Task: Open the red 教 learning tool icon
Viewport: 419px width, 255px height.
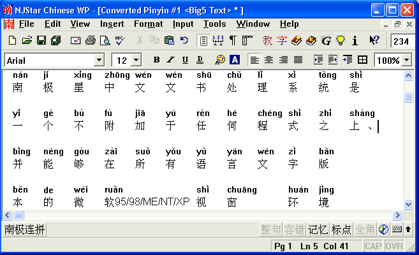Action: (267, 41)
